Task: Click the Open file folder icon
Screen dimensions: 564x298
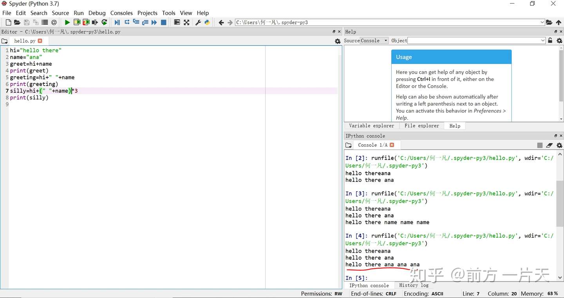Action: [17, 23]
